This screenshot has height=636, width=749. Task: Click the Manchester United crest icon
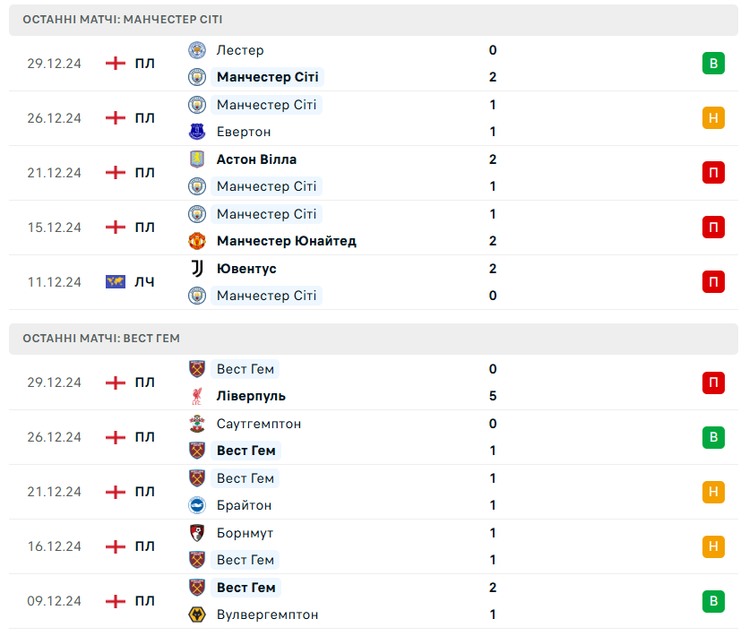197,241
